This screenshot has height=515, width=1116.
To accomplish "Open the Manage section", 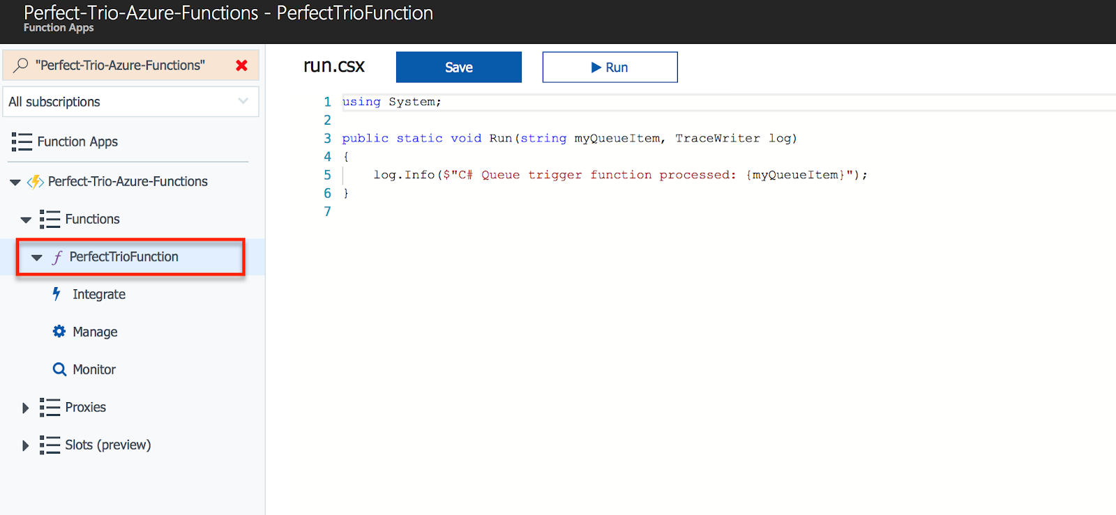I will [95, 332].
